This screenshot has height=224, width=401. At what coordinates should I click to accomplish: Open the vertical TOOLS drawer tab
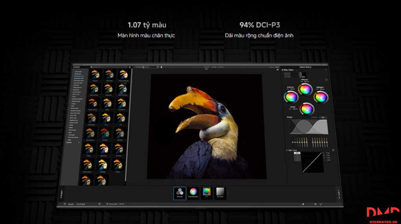pos(338,194)
